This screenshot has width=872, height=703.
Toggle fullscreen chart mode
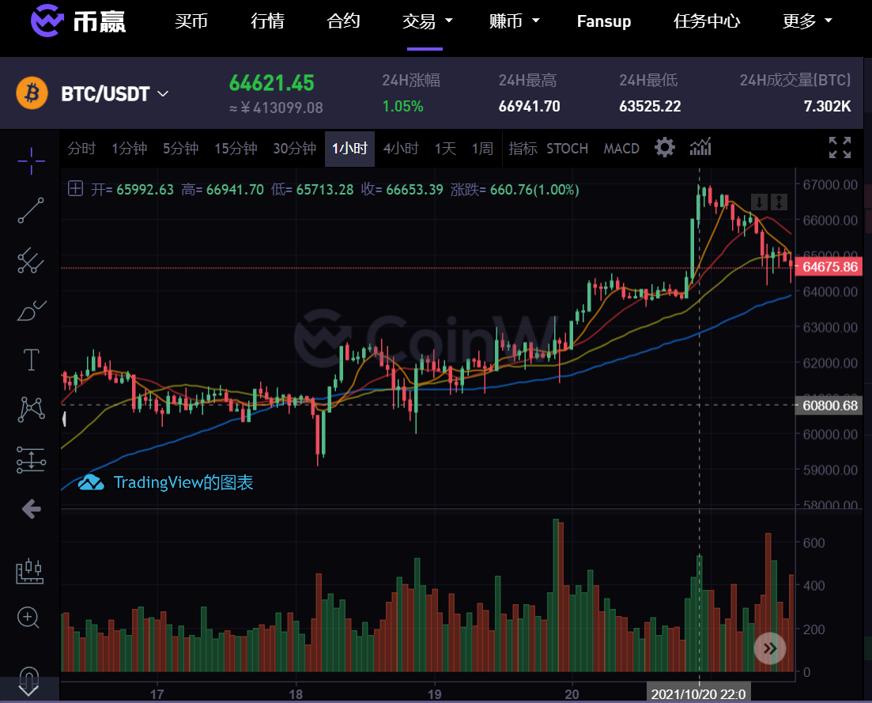[840, 148]
